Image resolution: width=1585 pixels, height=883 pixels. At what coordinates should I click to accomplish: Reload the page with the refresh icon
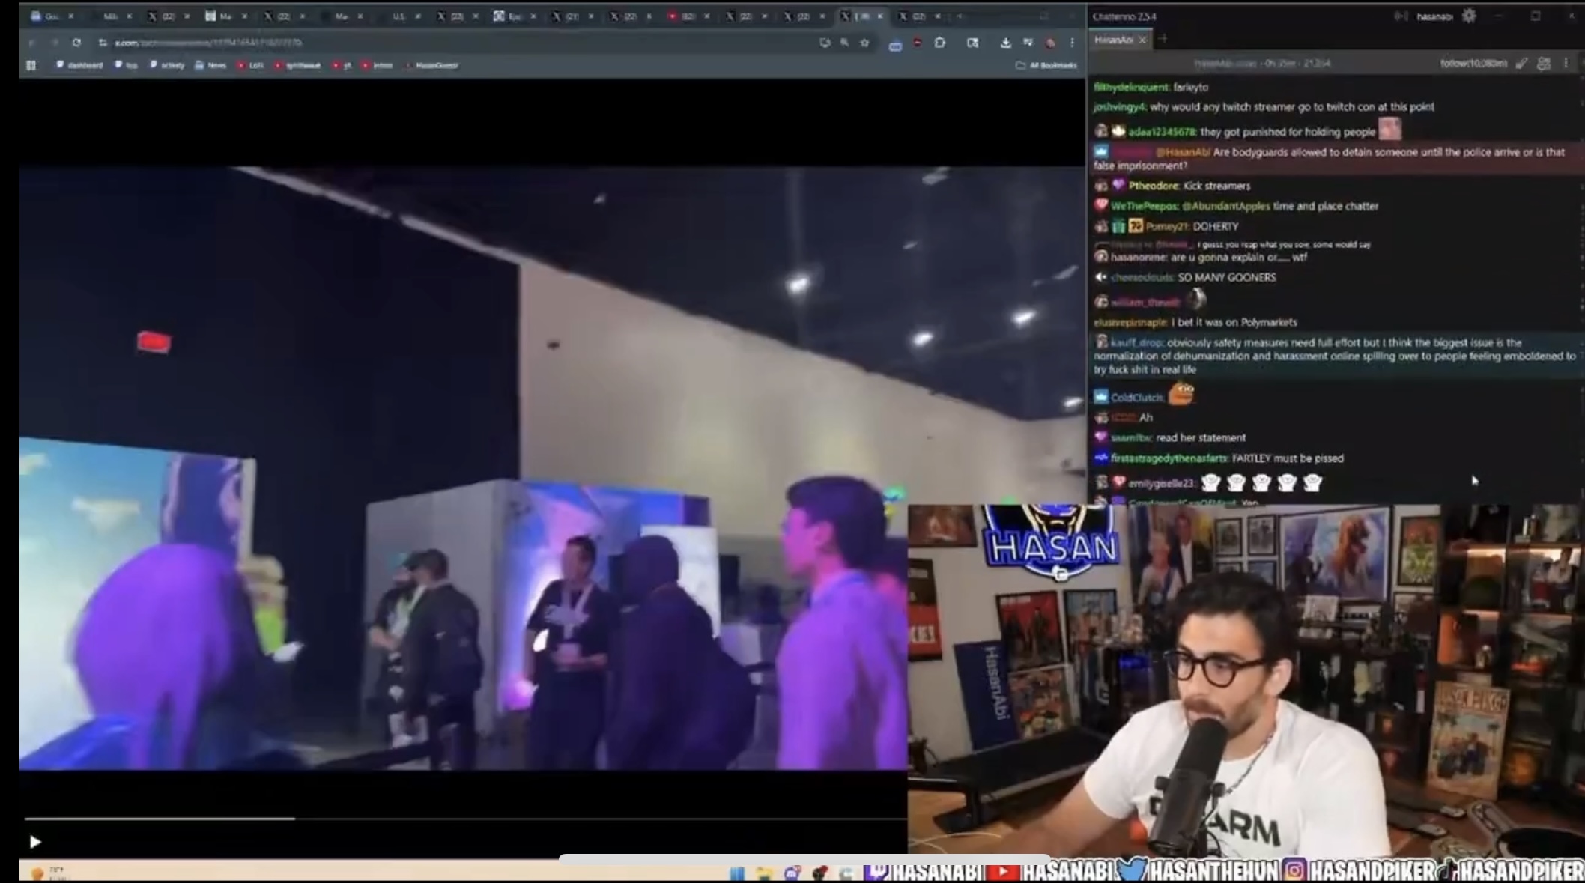(x=76, y=43)
